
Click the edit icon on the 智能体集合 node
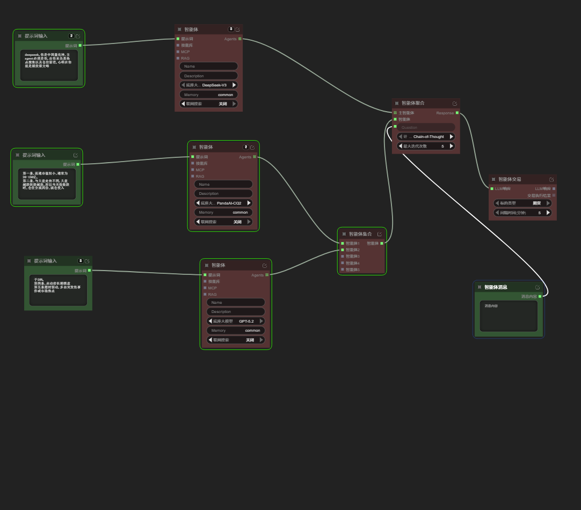(380, 234)
